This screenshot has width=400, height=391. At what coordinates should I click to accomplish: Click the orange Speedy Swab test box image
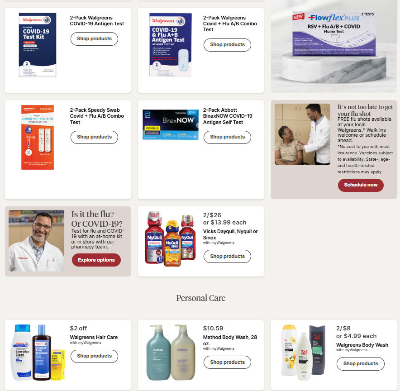[38, 137]
